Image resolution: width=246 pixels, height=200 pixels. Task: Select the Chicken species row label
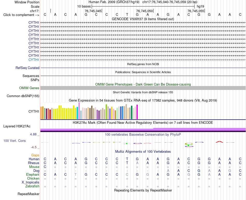point(33,179)
